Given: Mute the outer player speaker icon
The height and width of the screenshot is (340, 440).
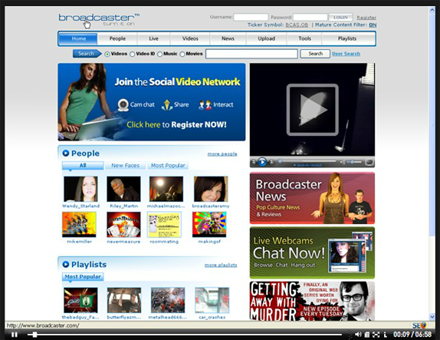Looking at the screenshot, I should [358, 335].
